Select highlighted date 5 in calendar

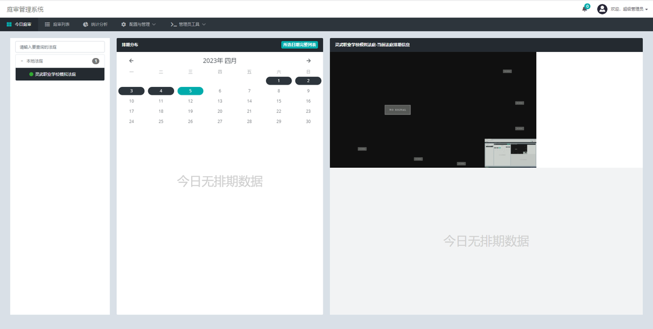(x=190, y=91)
